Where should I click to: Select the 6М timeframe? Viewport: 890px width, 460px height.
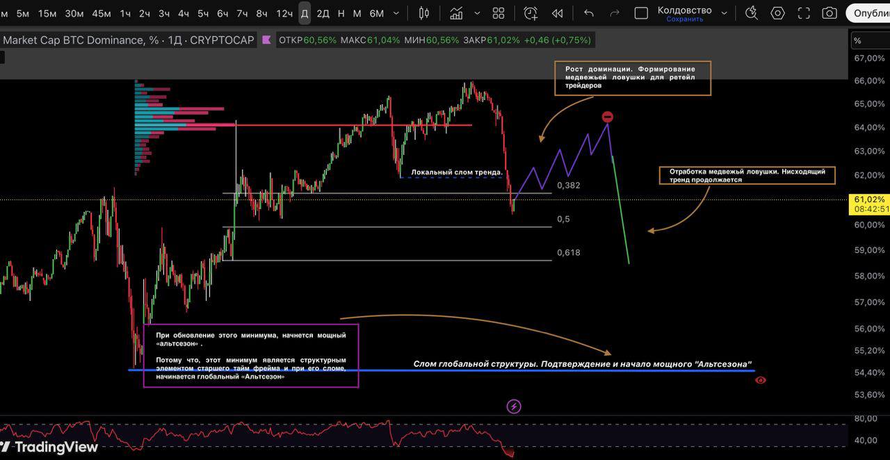pos(376,13)
